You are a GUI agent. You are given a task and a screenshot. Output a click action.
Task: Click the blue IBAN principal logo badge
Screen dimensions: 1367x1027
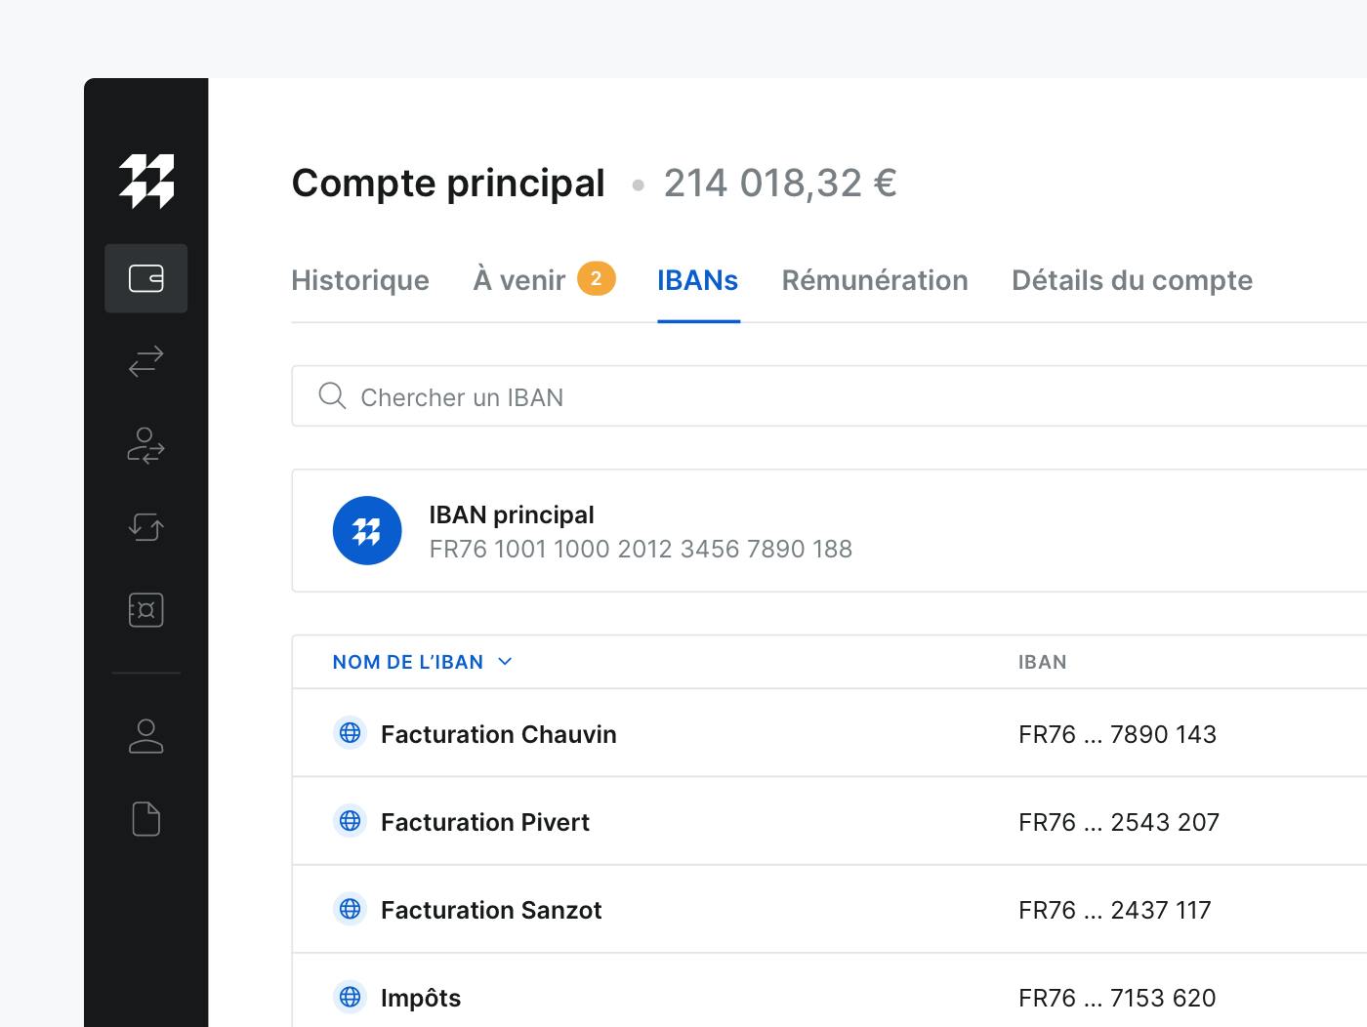(x=367, y=531)
